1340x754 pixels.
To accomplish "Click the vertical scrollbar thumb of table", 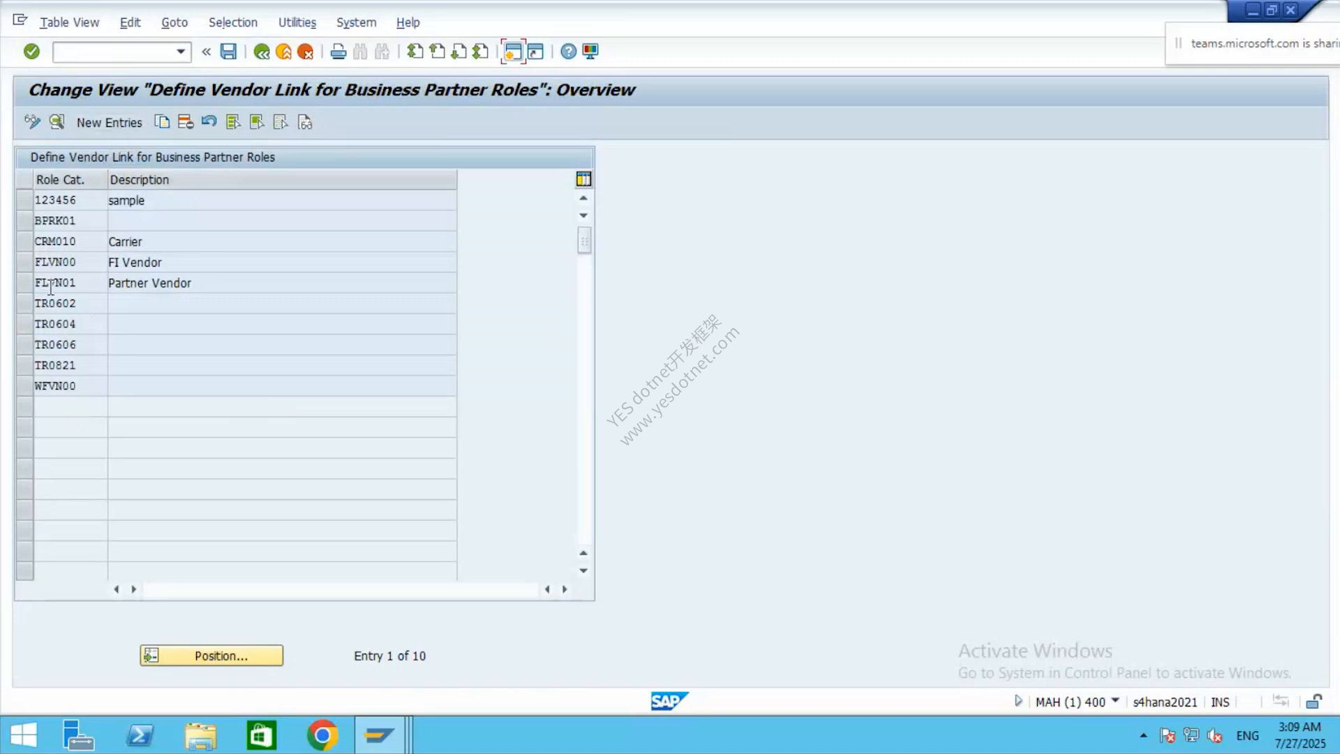I will pyautogui.click(x=585, y=241).
